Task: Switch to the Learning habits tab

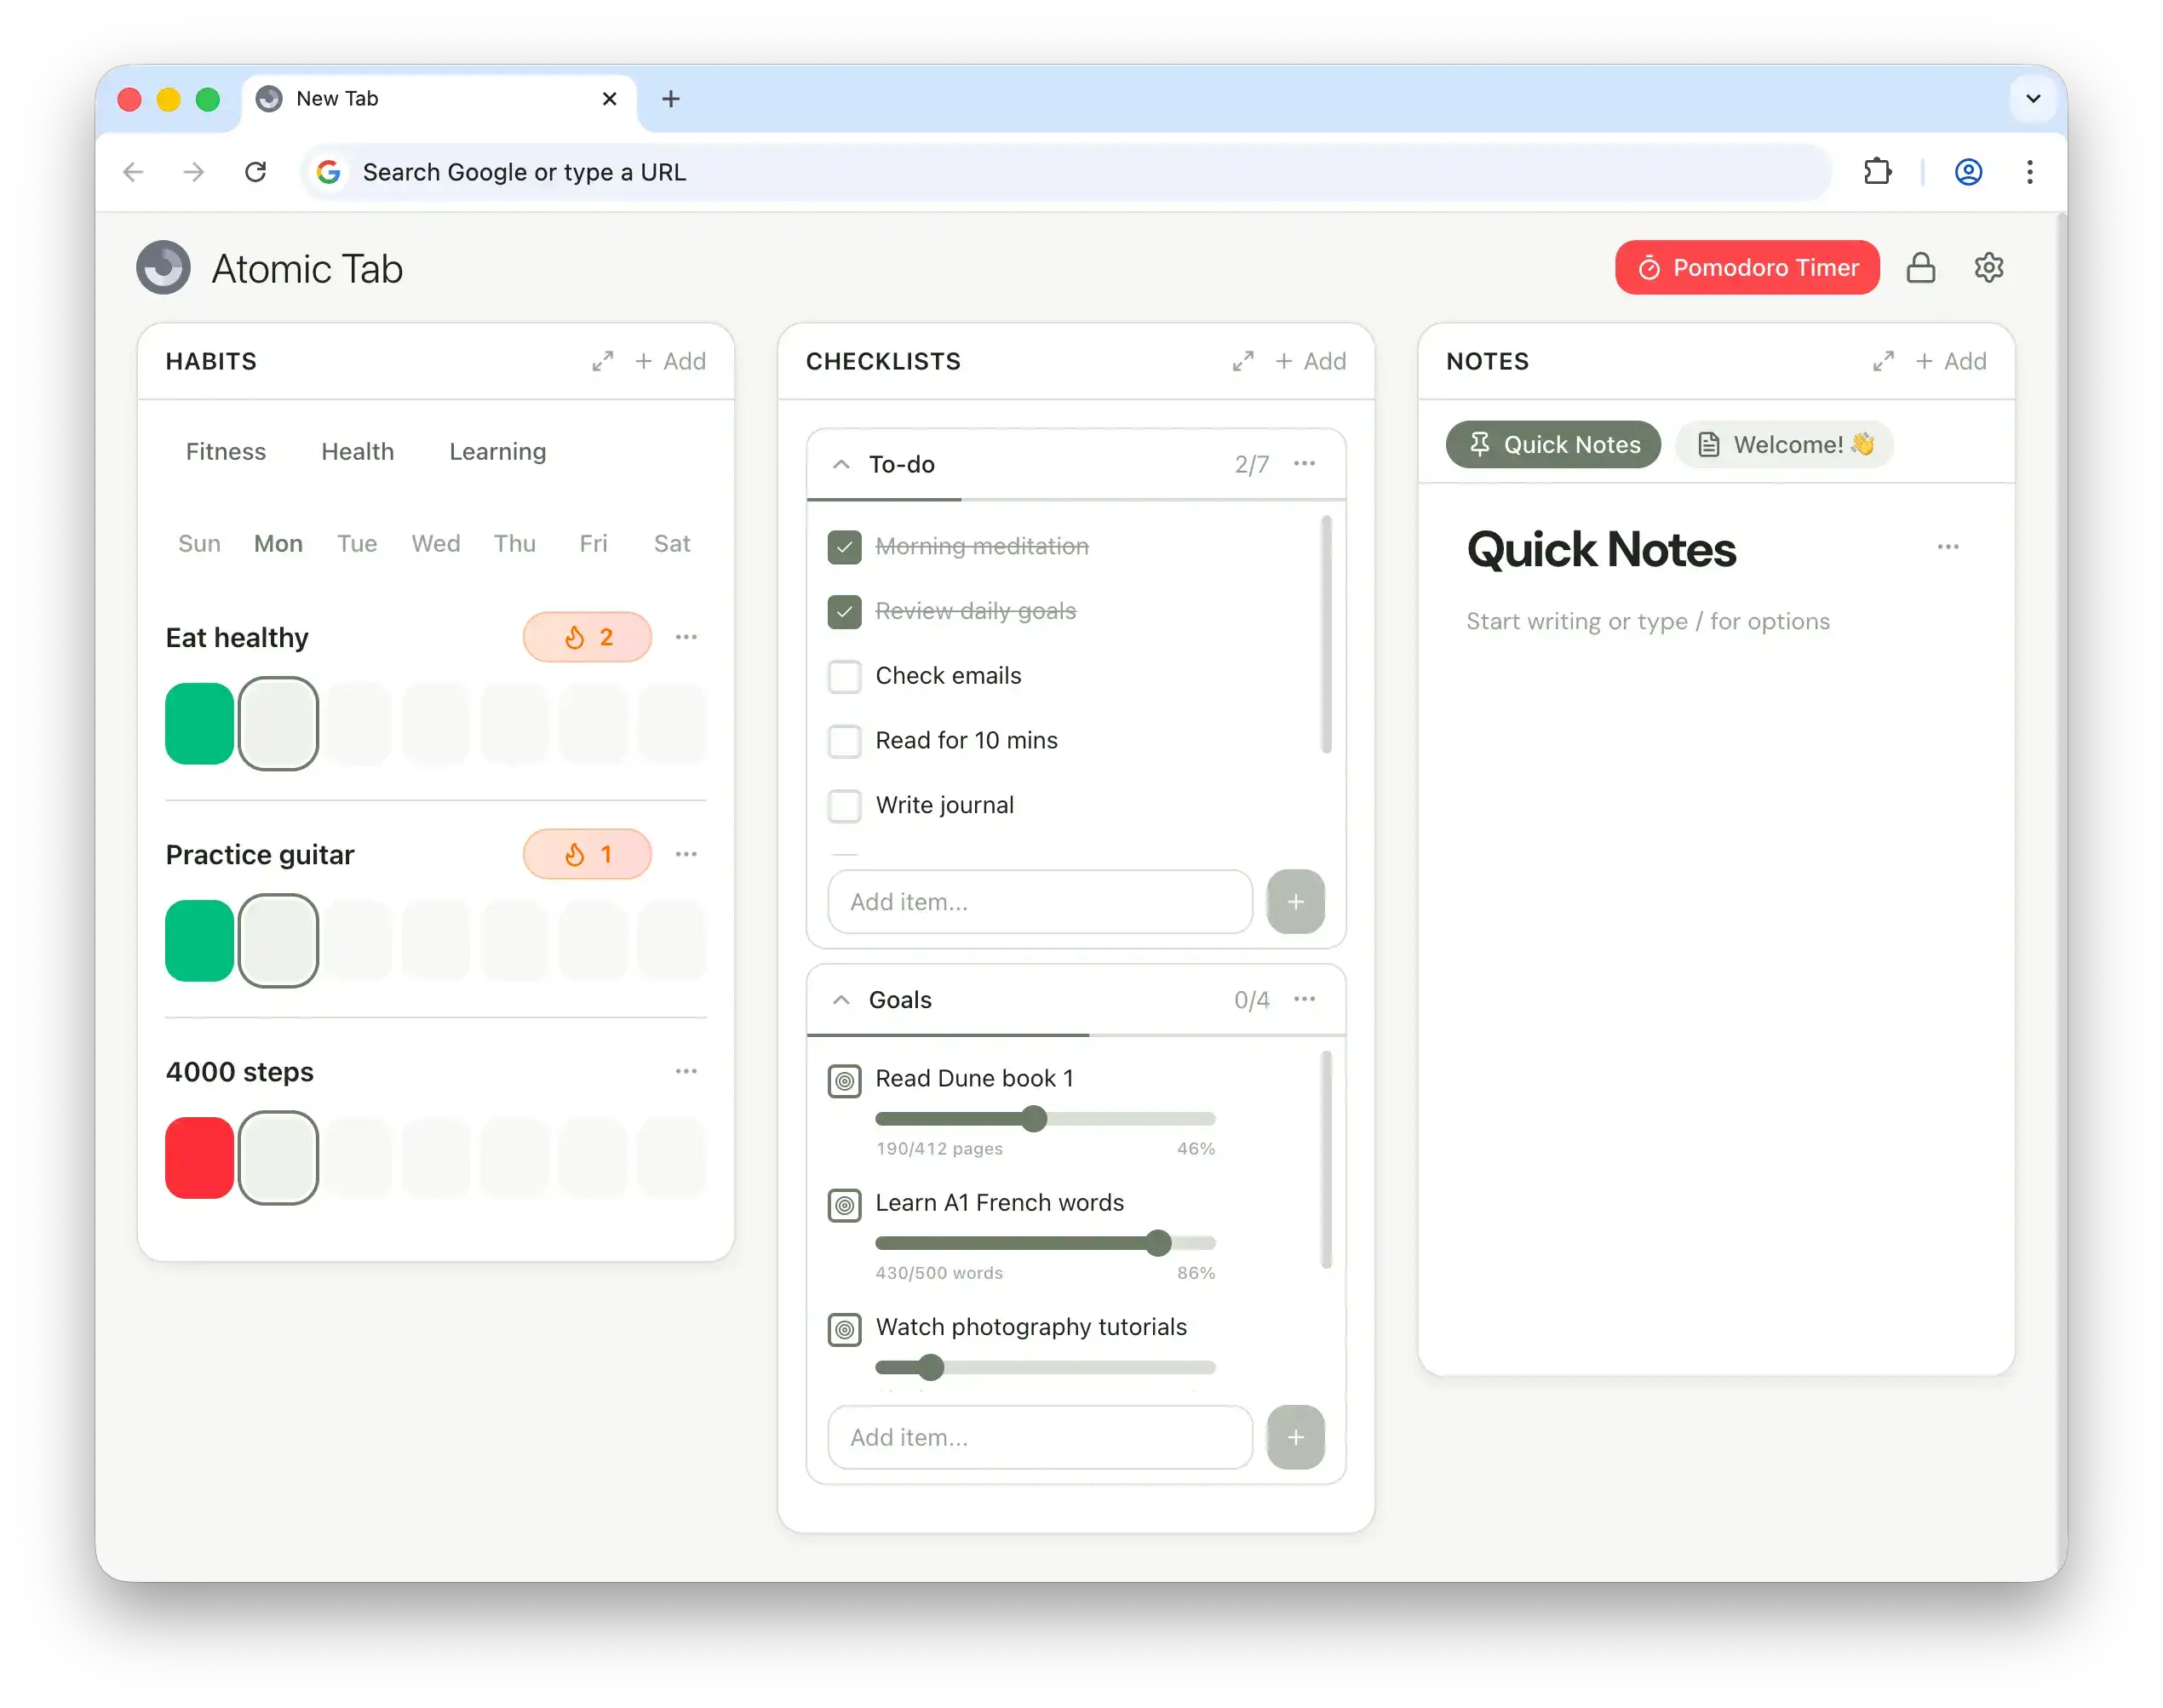Action: click(497, 451)
